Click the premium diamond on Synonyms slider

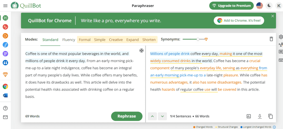[x=206, y=39]
